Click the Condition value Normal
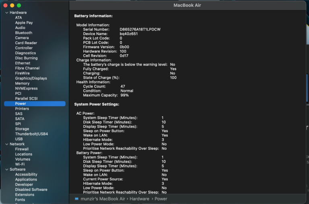Screen dimensions: 309x204 pos(127,91)
